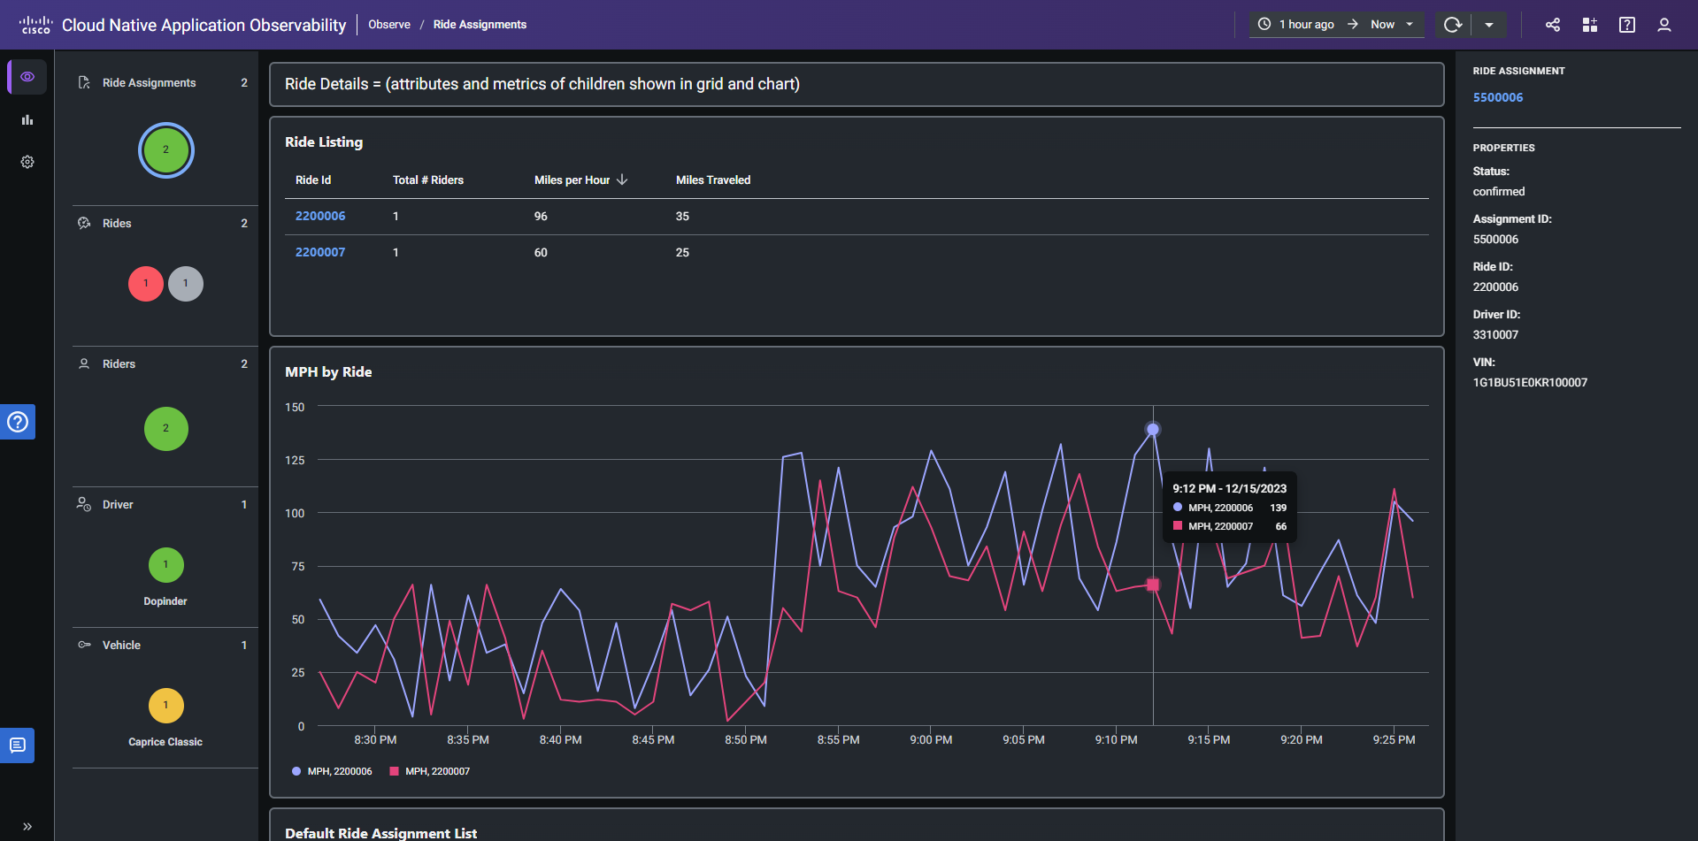
Task: Open ride 2200006 link in Ride Listing
Action: click(x=320, y=216)
